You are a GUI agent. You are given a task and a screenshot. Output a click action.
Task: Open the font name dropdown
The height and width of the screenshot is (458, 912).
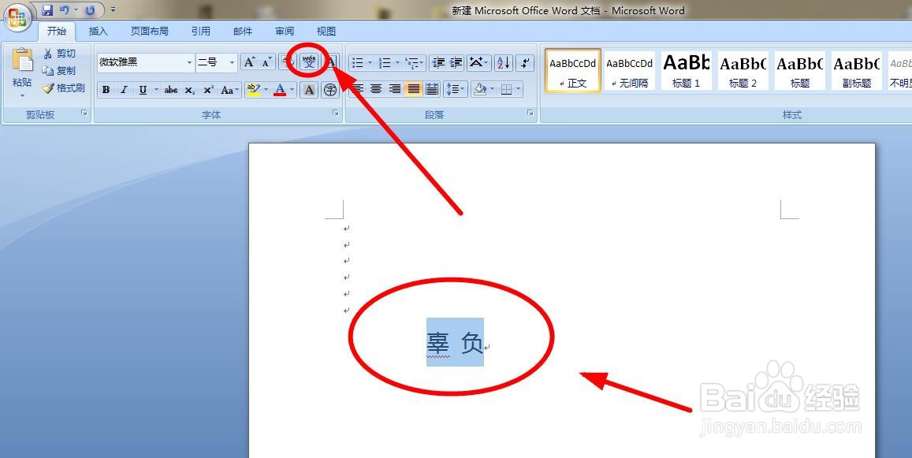[x=189, y=62]
